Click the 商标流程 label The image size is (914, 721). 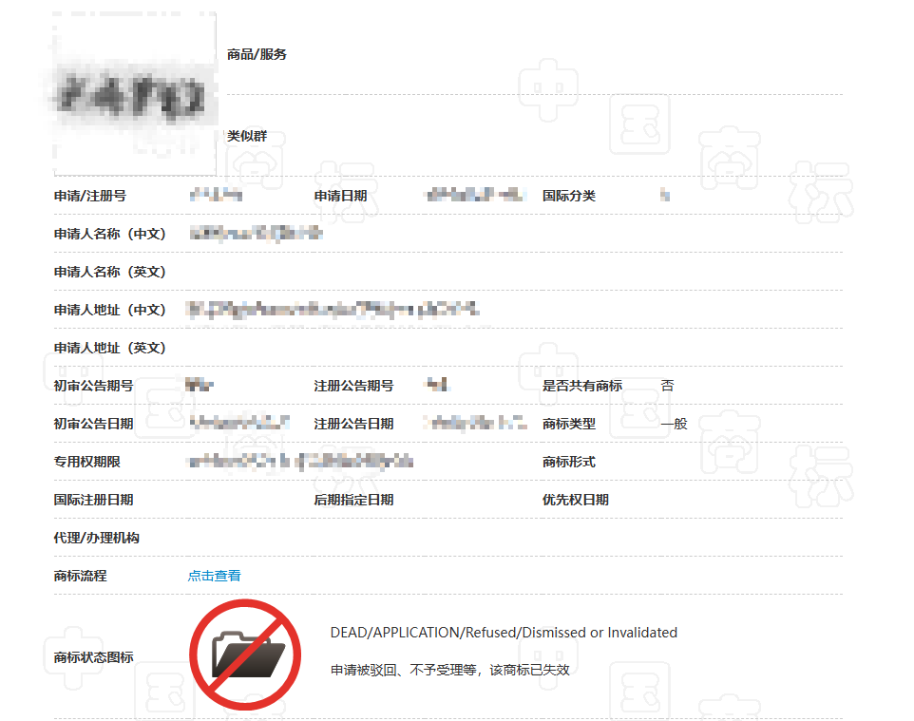pyautogui.click(x=80, y=576)
